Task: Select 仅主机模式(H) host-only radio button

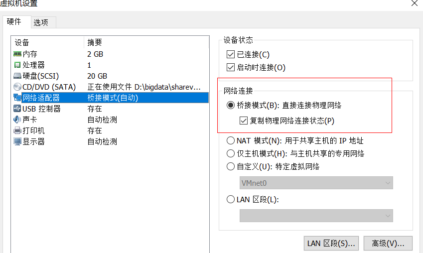Action: click(x=231, y=153)
